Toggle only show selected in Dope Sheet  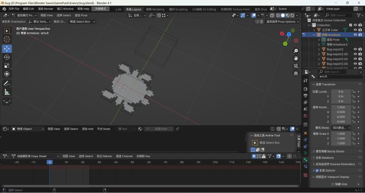click(x=254, y=156)
